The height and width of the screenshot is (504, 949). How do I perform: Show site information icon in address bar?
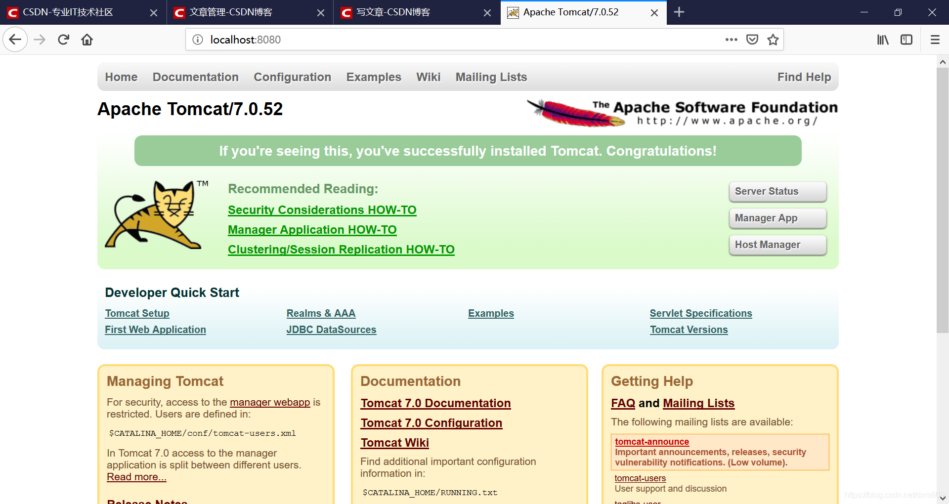point(198,40)
